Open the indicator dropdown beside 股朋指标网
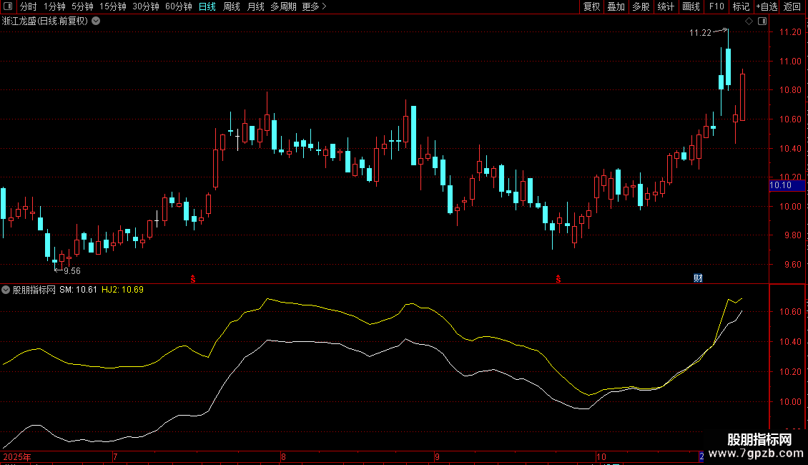Image resolution: width=808 pixels, height=465 pixels. click(x=6, y=290)
